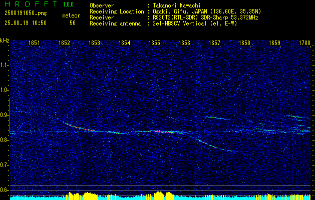This screenshot has height=200, width=315.
Task: Click receiver R820T2(RTL-SDR) SDR-Sharp 53.372MHz
Action: click(205, 17)
